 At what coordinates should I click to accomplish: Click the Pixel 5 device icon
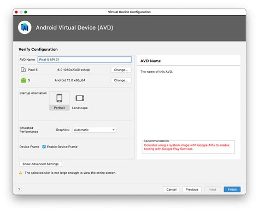[23, 69]
